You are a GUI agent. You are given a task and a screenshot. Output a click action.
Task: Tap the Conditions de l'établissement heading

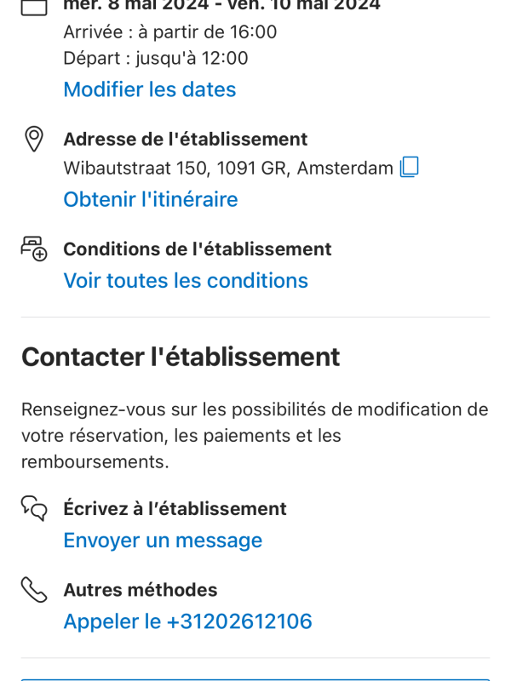(198, 249)
